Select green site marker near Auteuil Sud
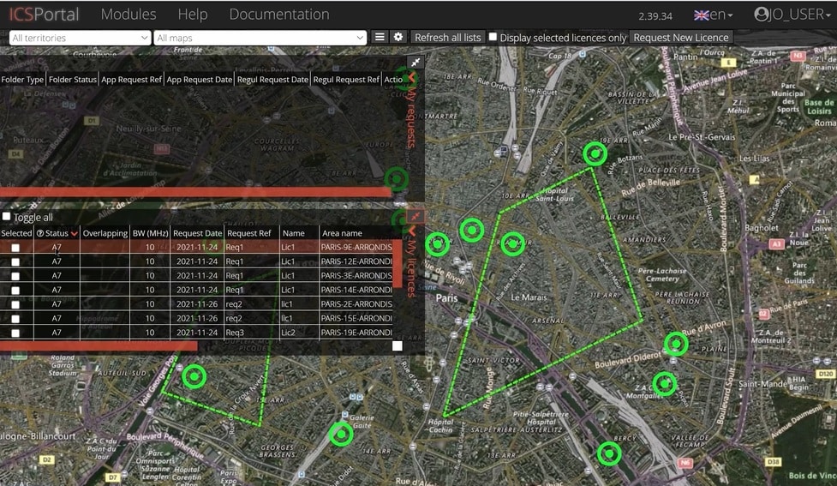This screenshot has width=837, height=486. (194, 376)
